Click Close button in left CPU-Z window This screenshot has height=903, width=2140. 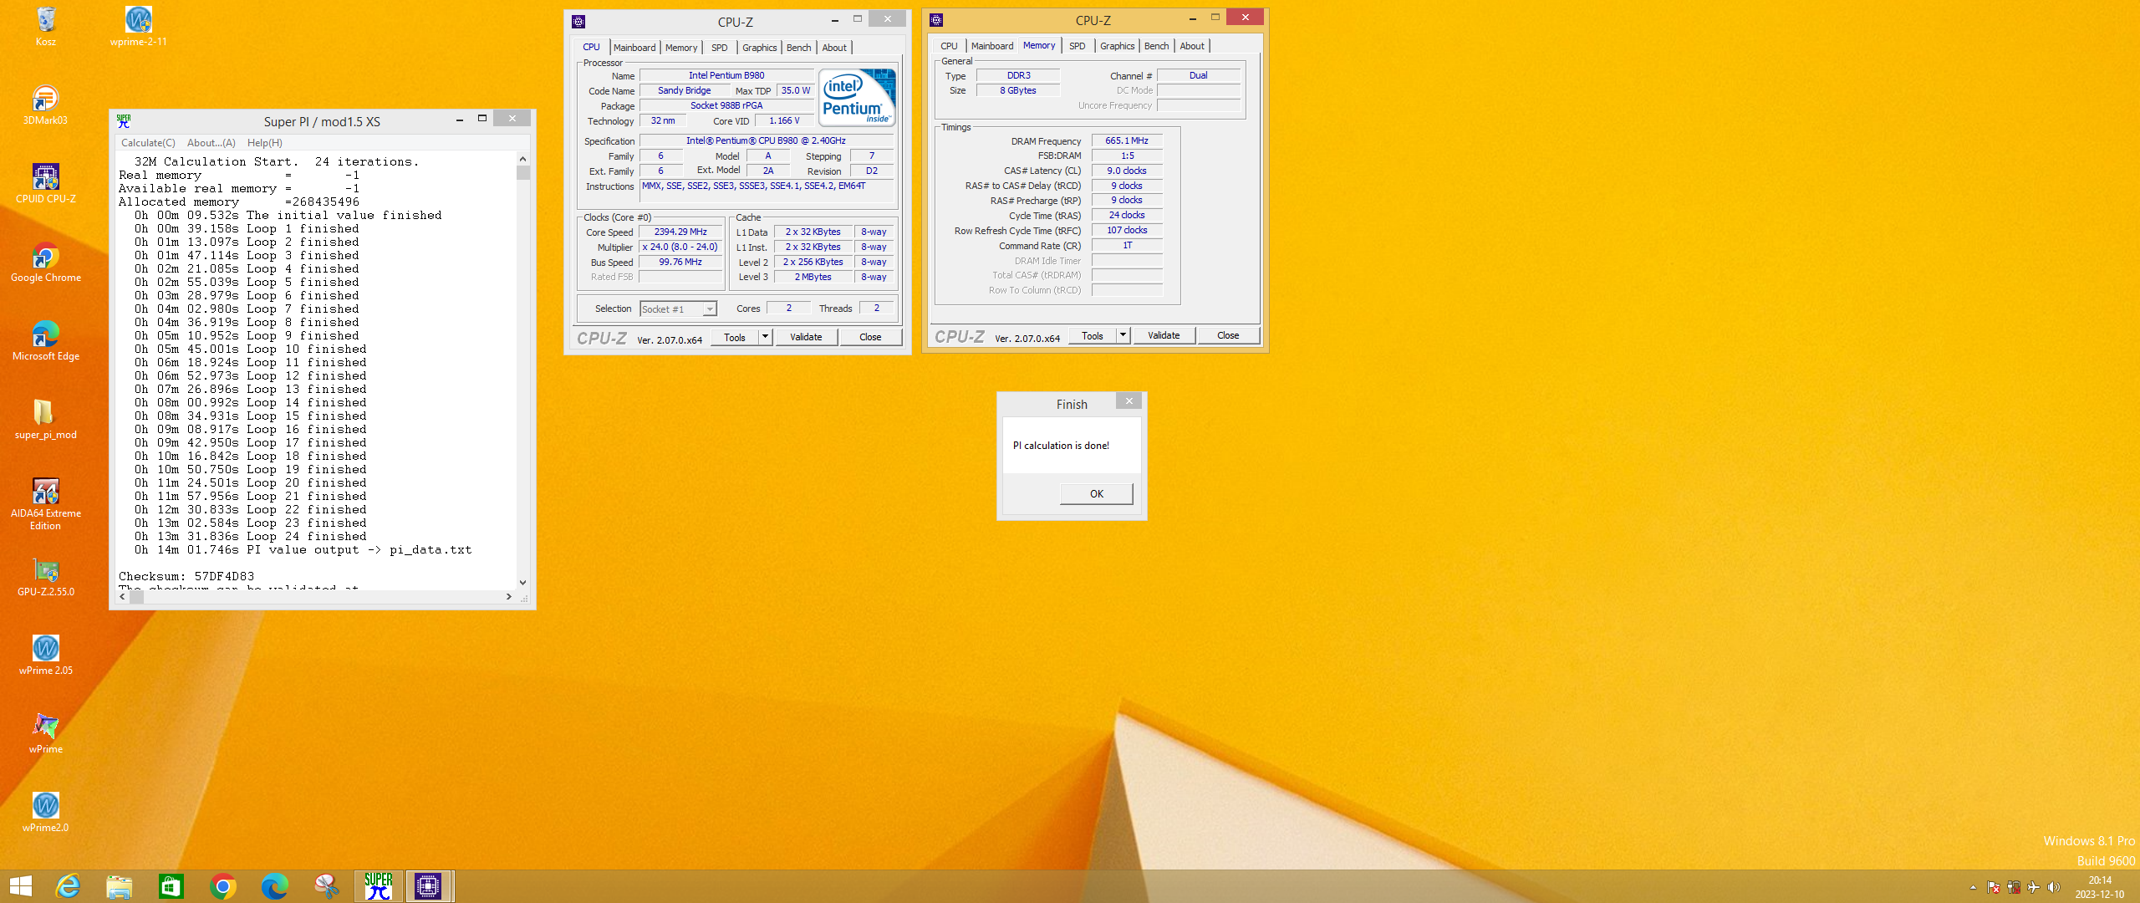(x=870, y=338)
